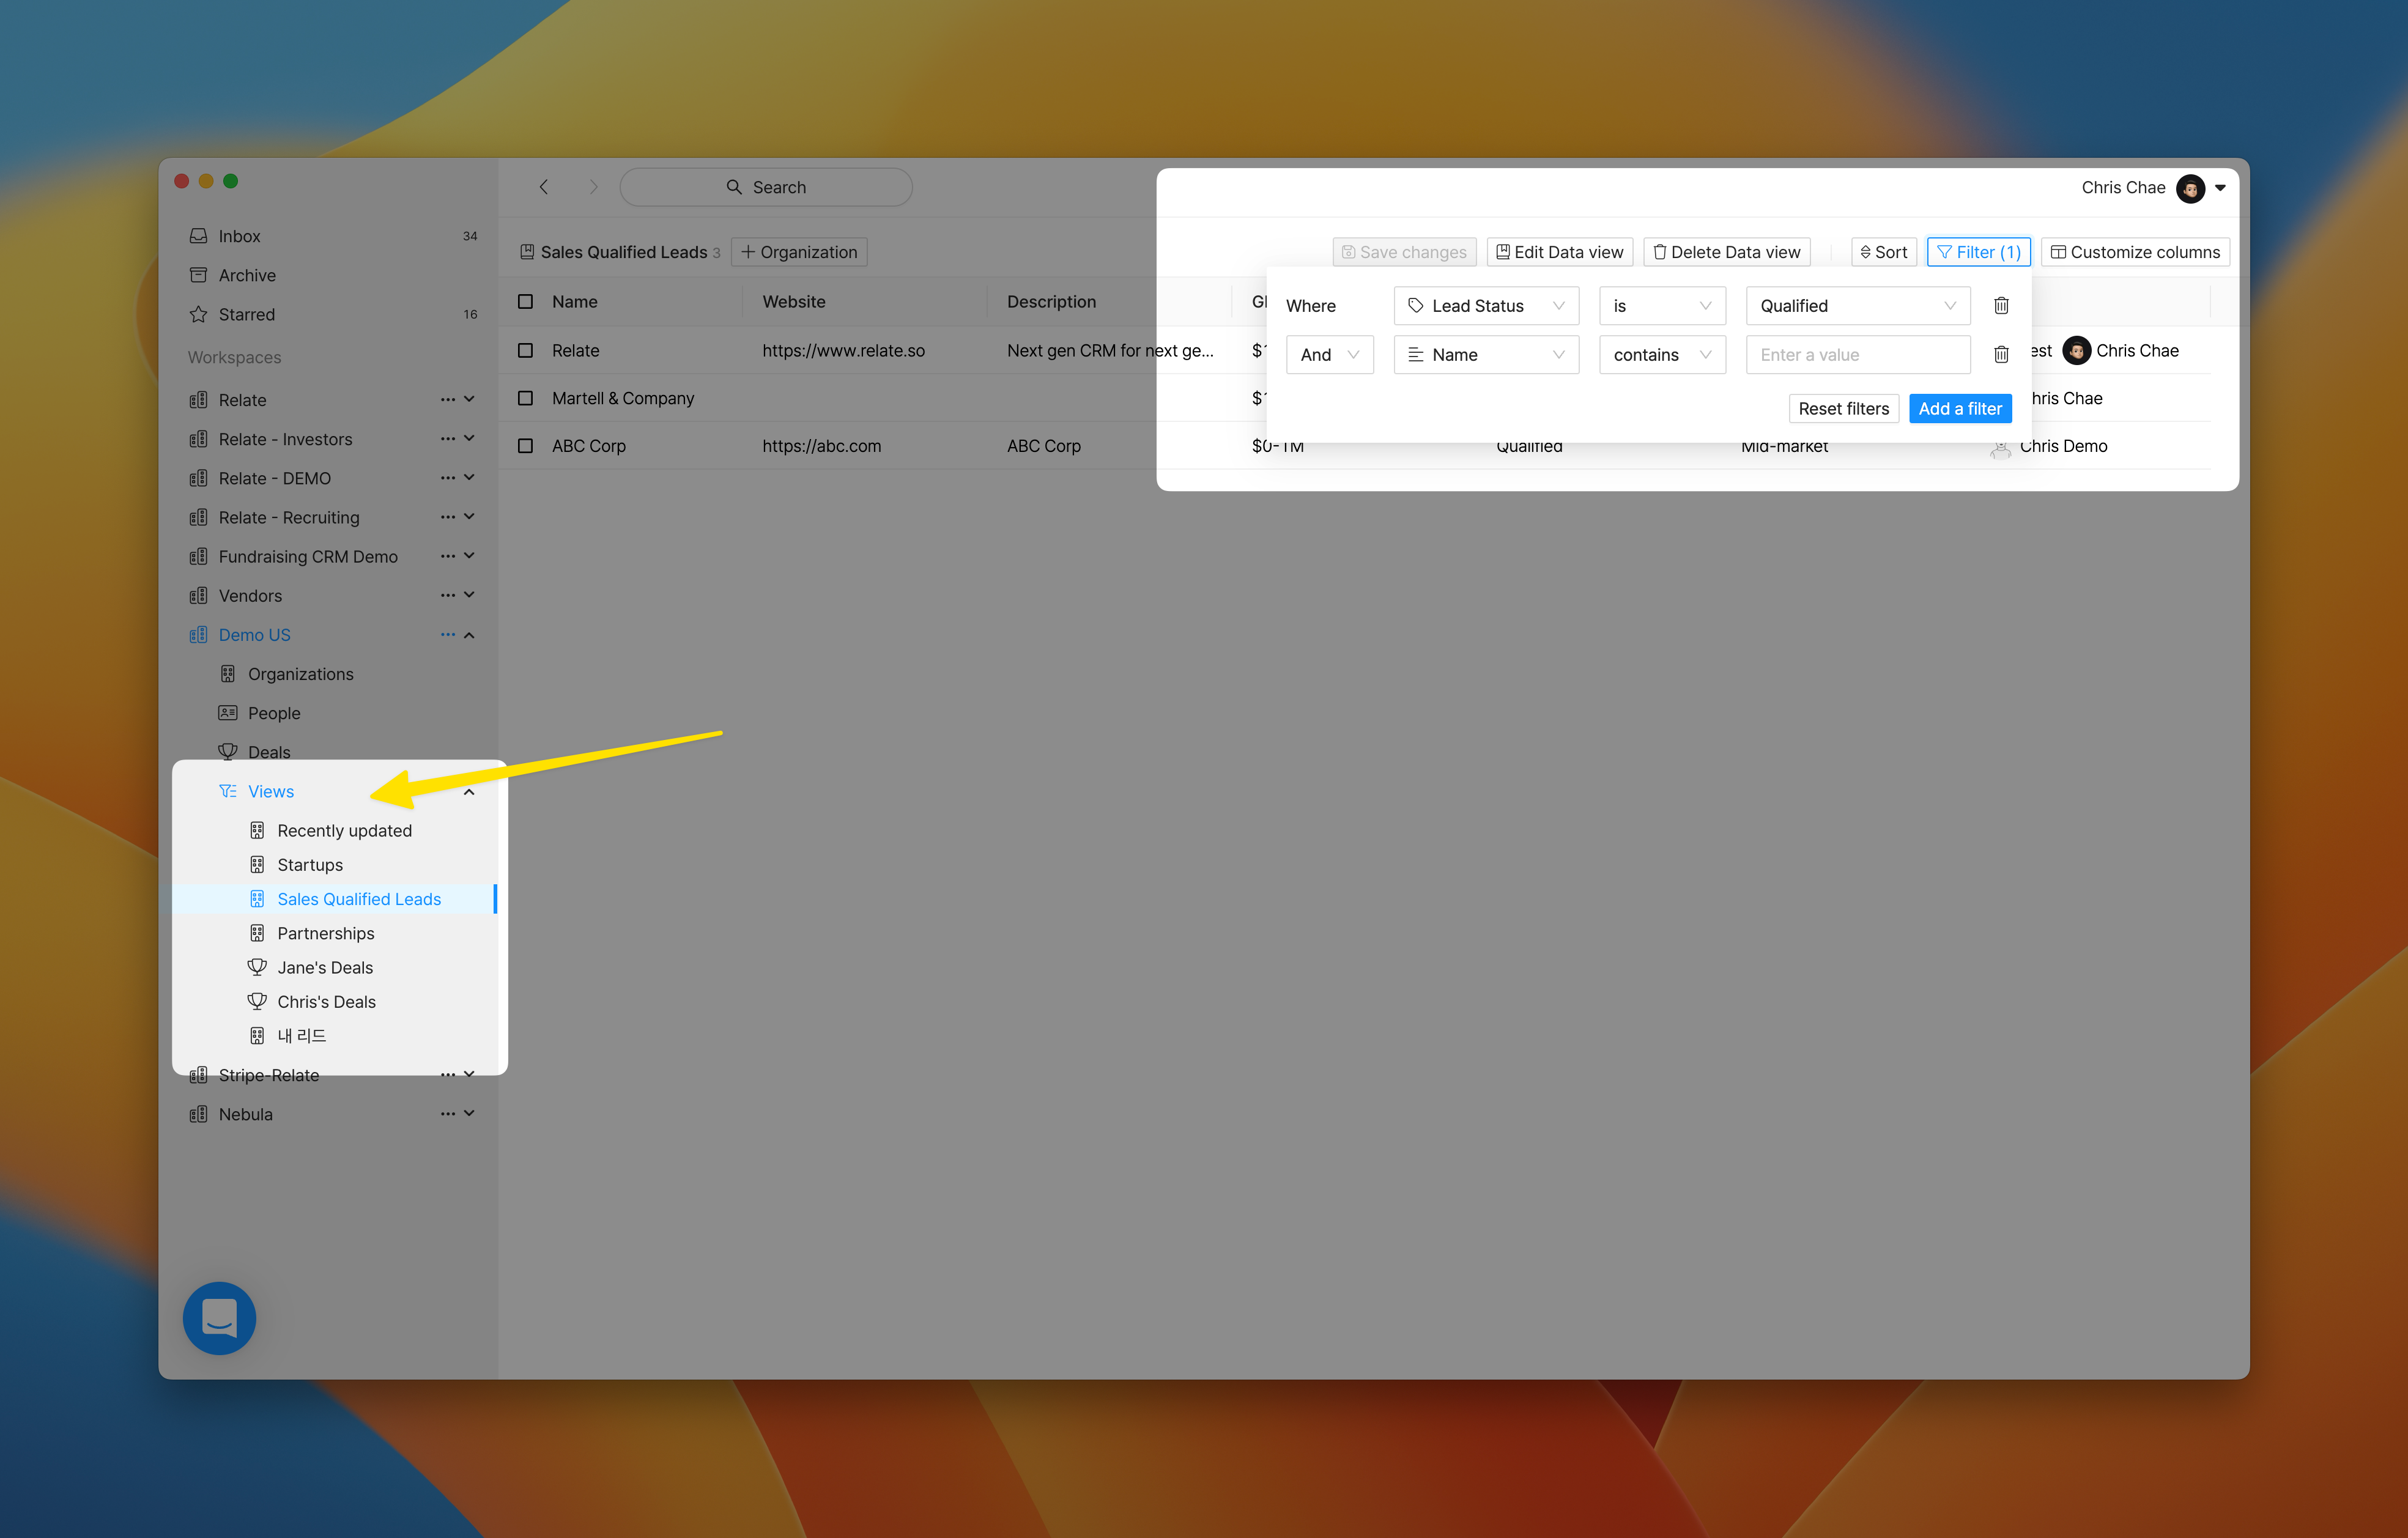Check the Relate row checkbox

tap(525, 351)
